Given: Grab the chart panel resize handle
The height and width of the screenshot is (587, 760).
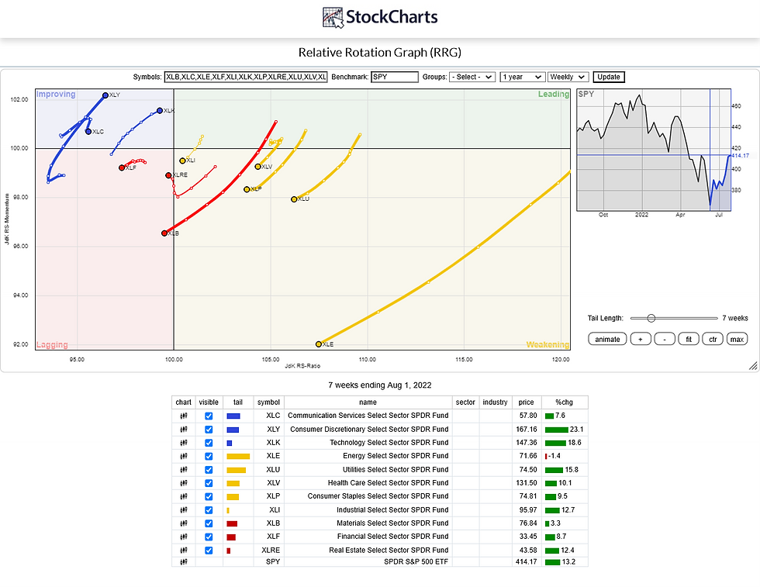Looking at the screenshot, I should [753, 367].
